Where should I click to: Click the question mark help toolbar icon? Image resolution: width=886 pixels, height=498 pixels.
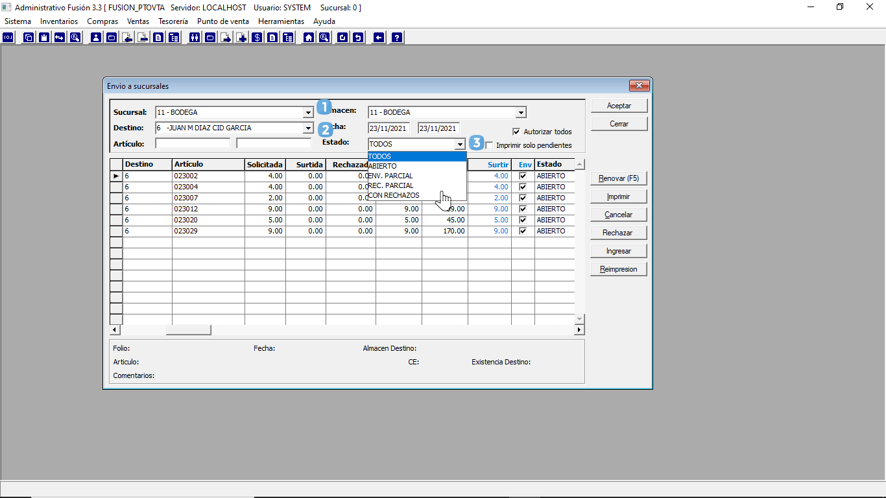(397, 38)
